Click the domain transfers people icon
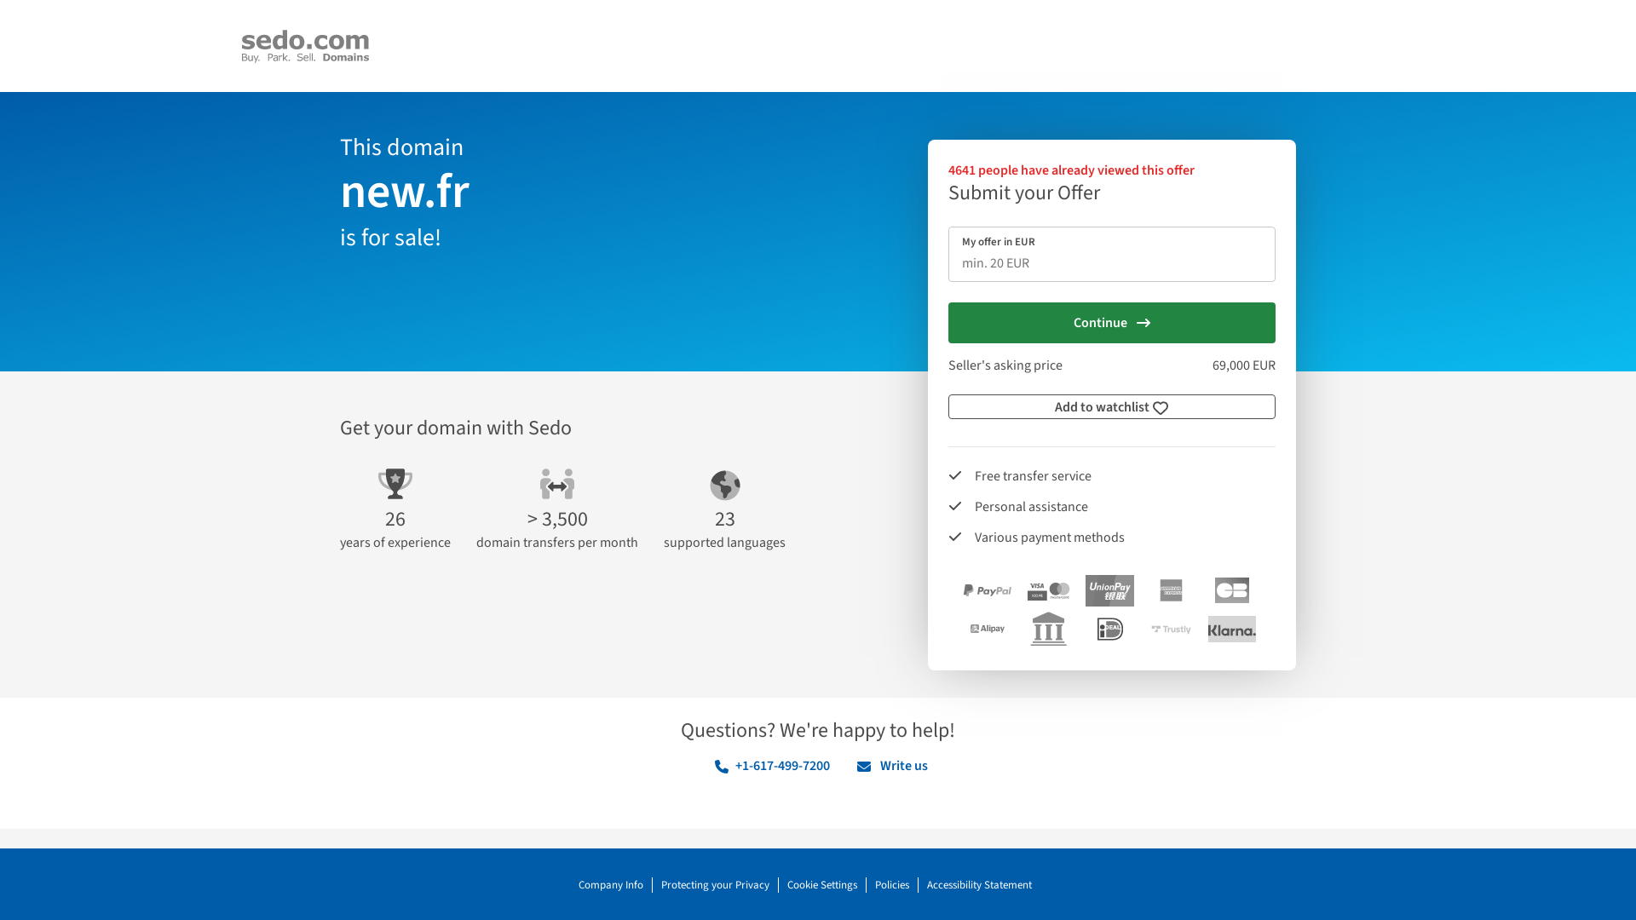This screenshot has width=1636, height=920. click(557, 484)
